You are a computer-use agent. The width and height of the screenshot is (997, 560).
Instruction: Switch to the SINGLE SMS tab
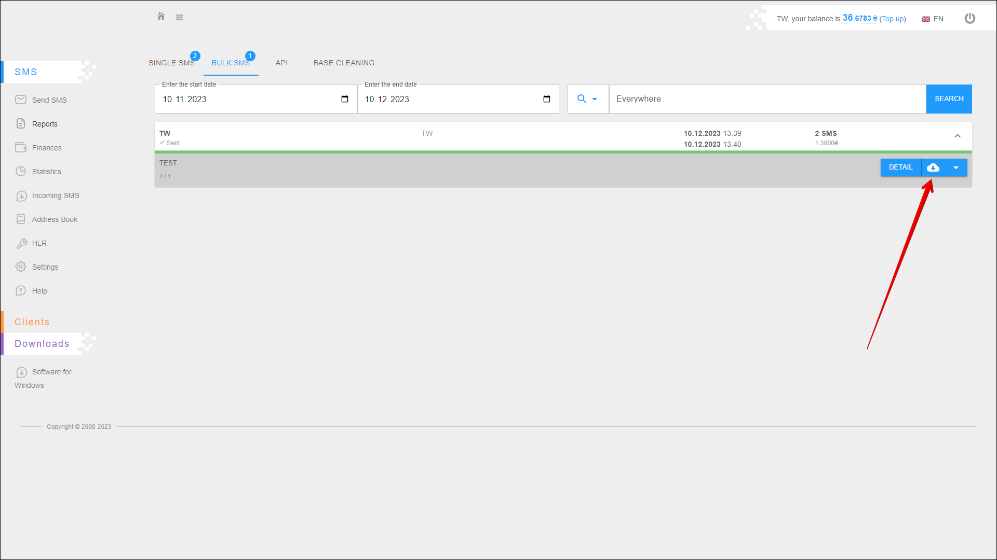pyautogui.click(x=171, y=63)
